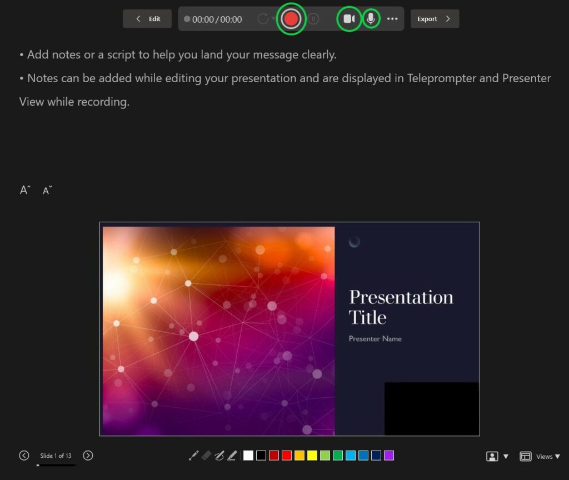Click the Export button
The width and height of the screenshot is (569, 480).
435,19
